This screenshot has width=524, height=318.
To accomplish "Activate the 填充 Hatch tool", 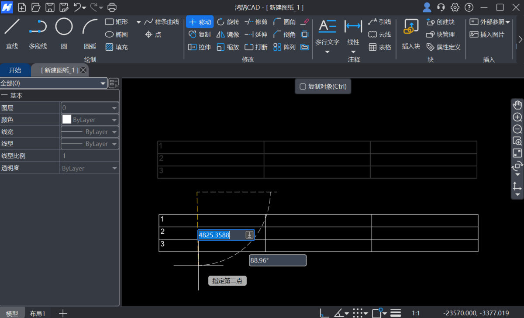I will pyautogui.click(x=117, y=47).
